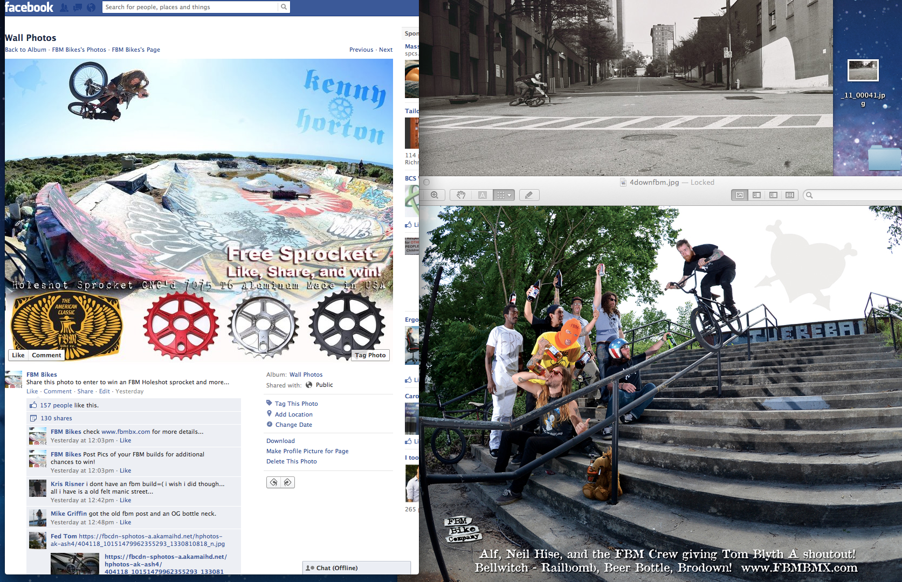Click the Public audience globe icon
902x582 pixels.
(309, 385)
